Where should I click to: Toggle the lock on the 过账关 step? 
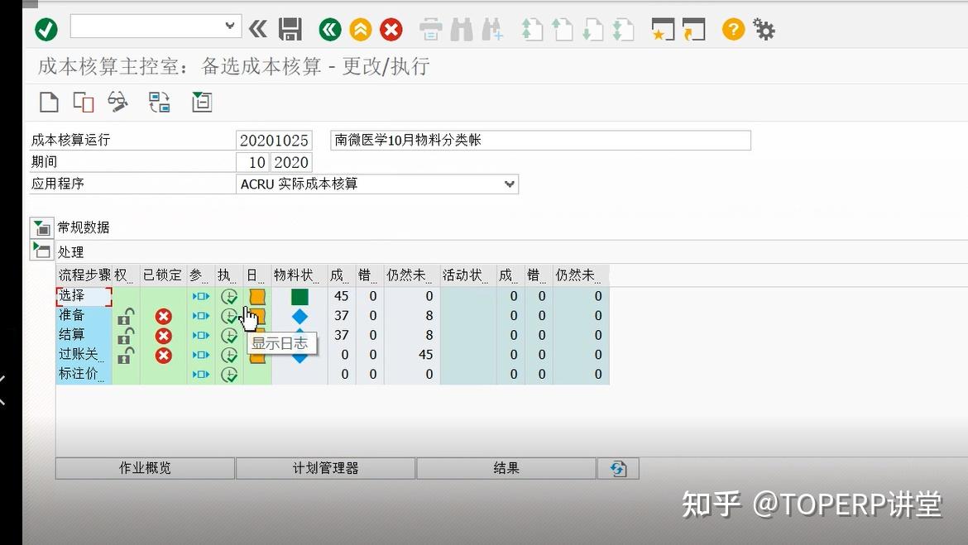(126, 355)
